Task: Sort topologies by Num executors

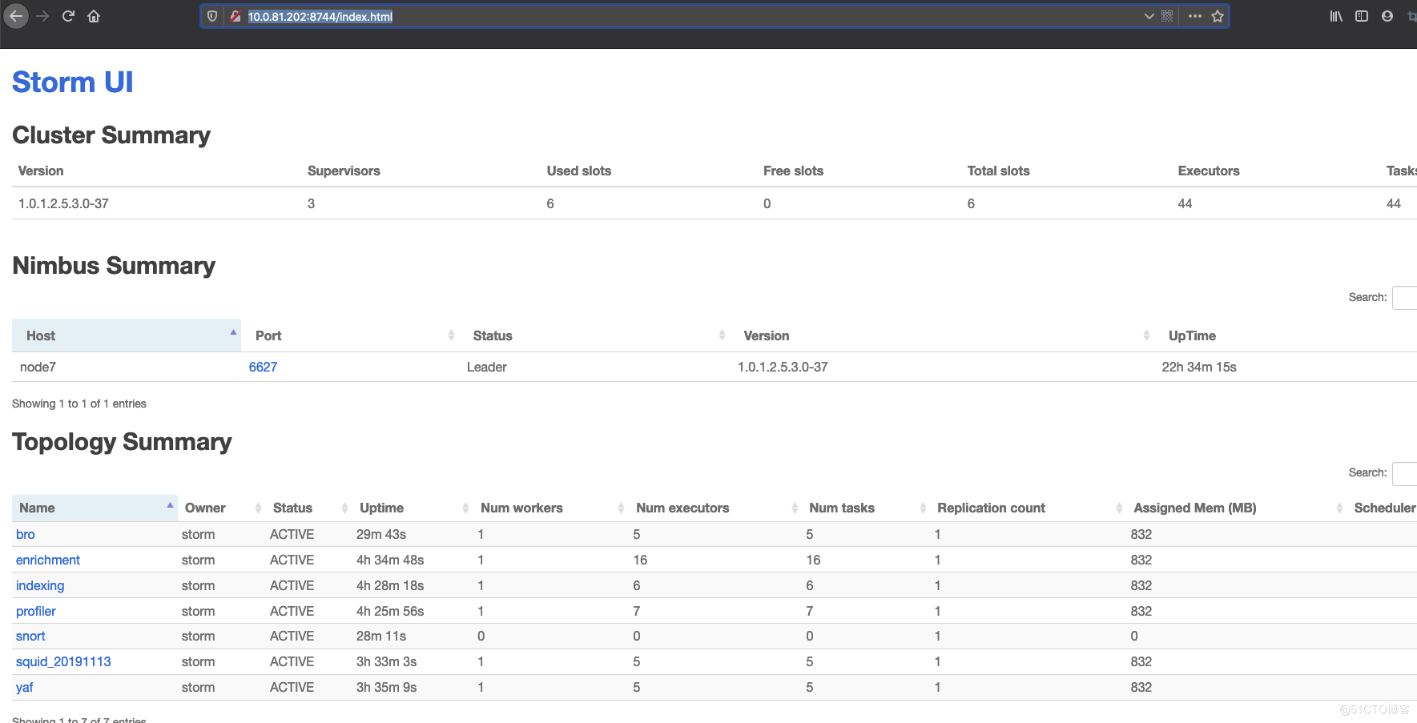Action: tap(715, 508)
